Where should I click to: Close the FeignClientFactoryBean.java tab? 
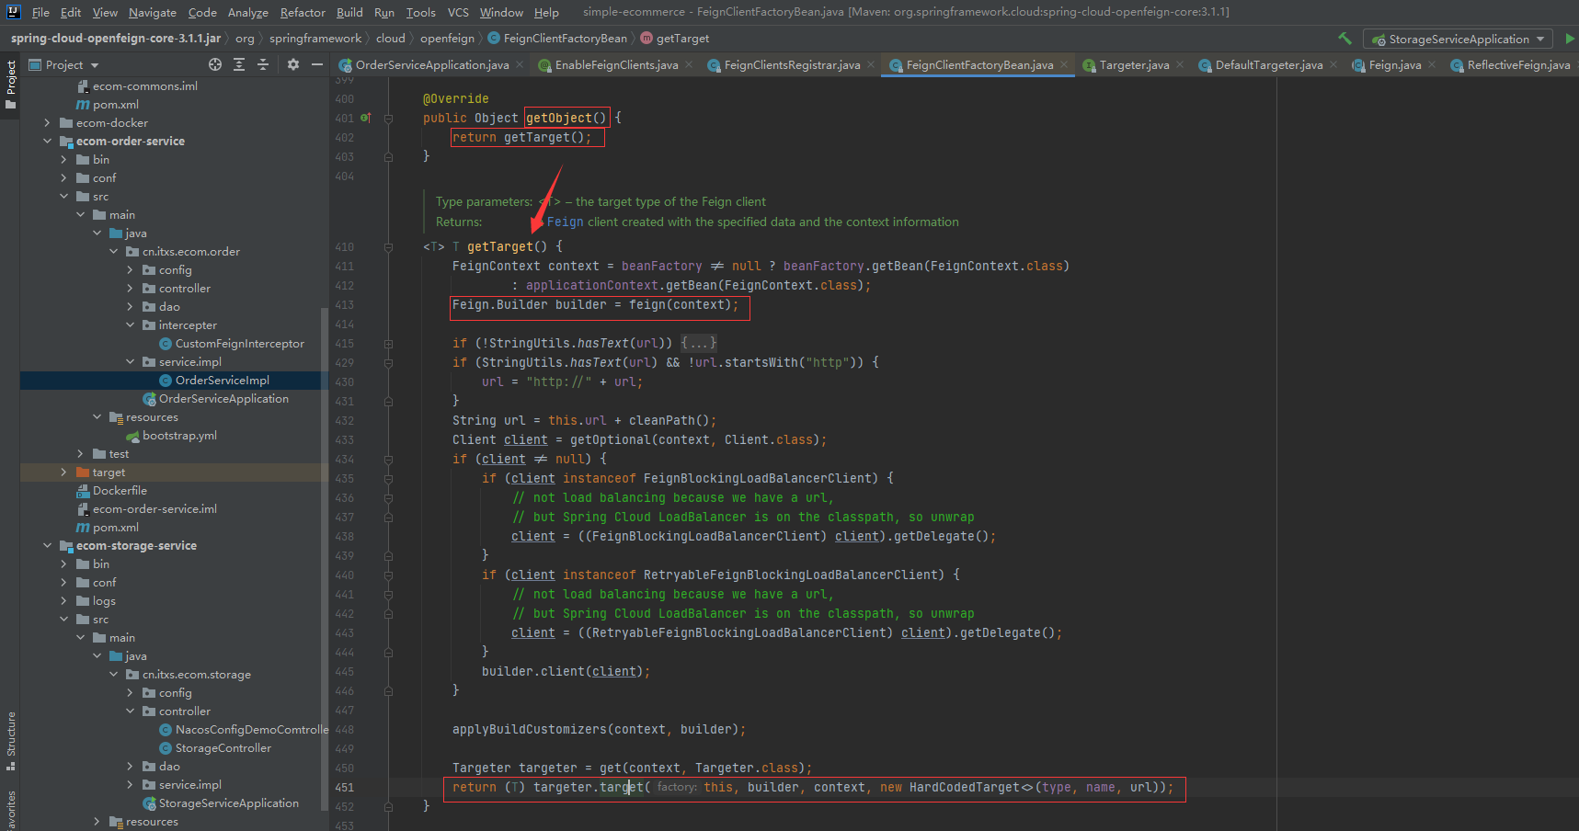coord(1064,65)
